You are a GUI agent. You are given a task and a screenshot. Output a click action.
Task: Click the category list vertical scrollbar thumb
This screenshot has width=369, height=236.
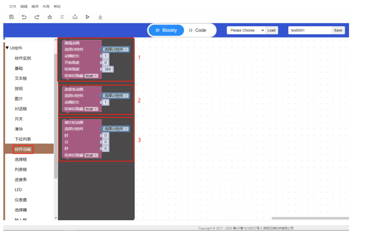point(56,116)
